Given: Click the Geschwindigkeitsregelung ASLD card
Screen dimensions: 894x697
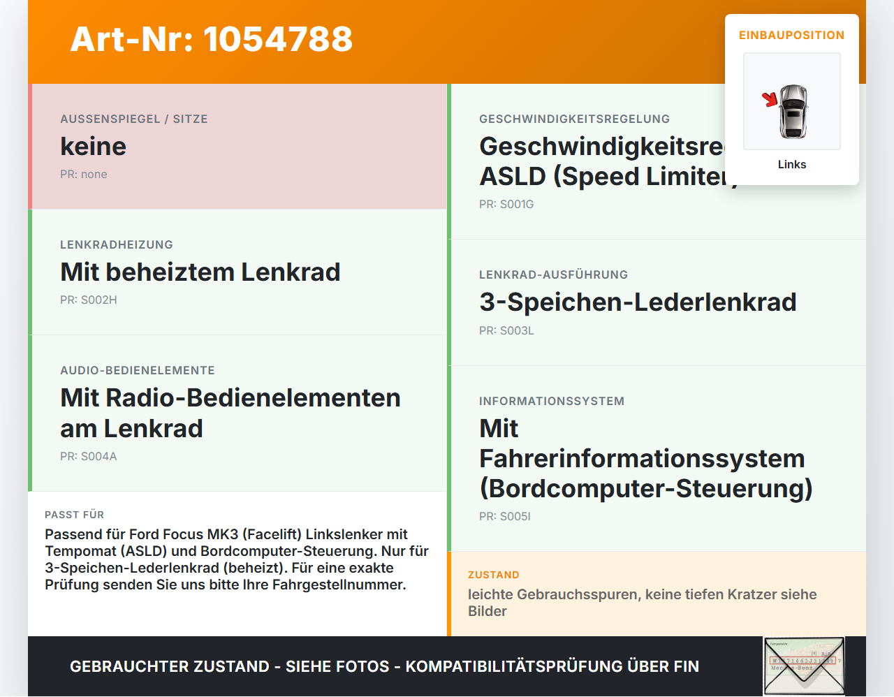Looking at the screenshot, I should tap(657, 161).
